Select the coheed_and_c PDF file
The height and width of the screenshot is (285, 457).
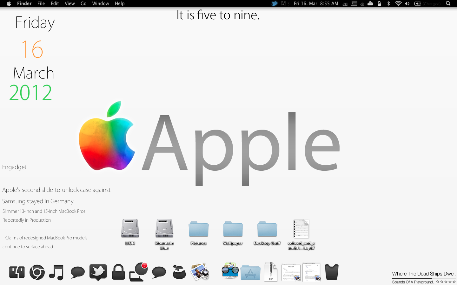pyautogui.click(x=301, y=234)
